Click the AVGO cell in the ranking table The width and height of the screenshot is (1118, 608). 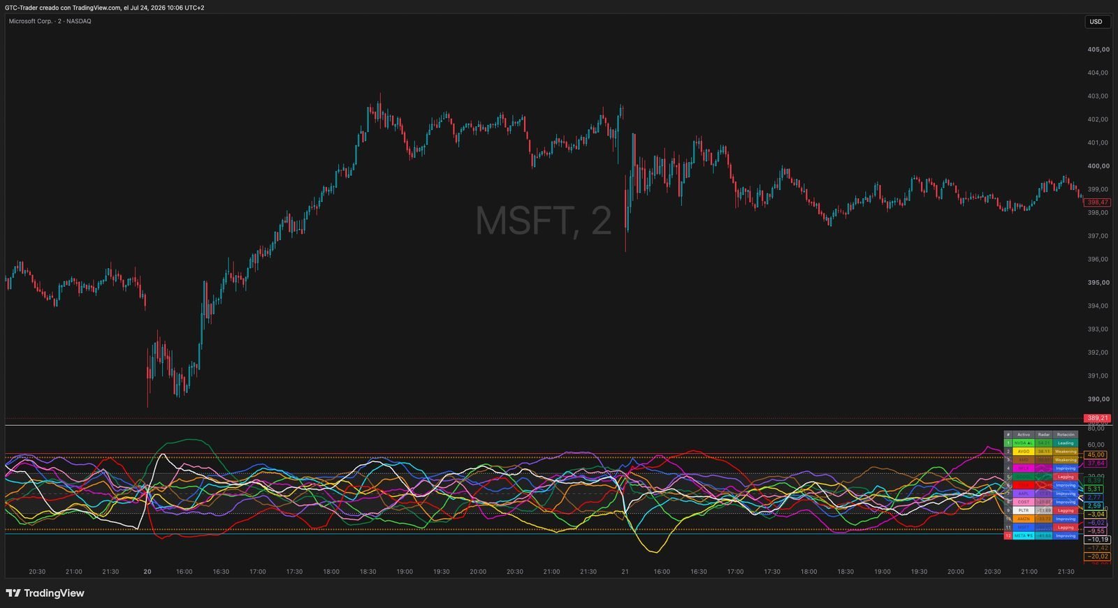[1024, 452]
